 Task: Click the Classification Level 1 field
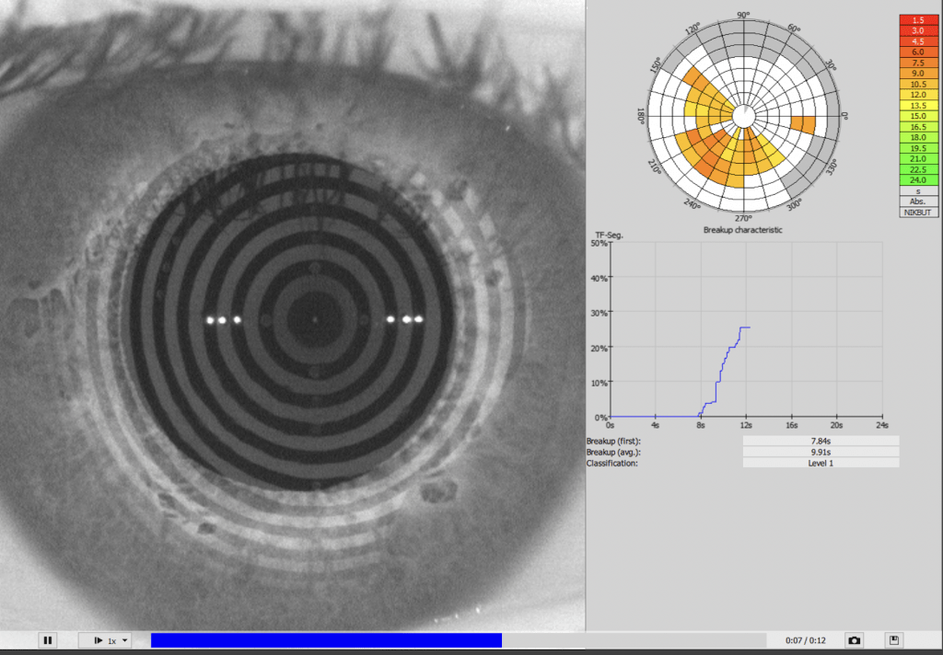point(819,464)
